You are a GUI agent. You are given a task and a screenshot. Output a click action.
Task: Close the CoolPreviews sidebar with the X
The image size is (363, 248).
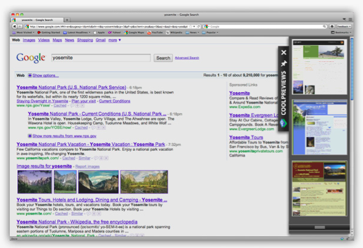point(283,53)
